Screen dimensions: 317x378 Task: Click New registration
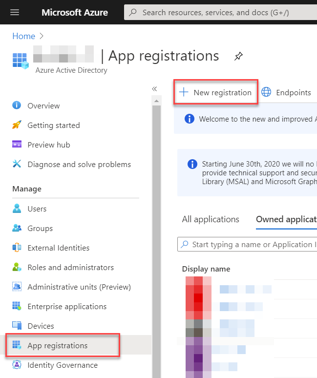click(x=216, y=92)
